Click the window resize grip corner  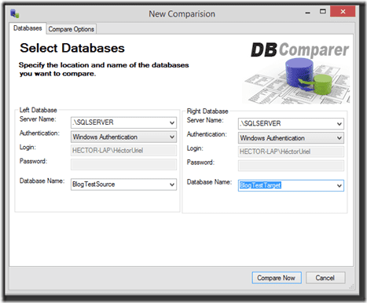tap(351, 287)
